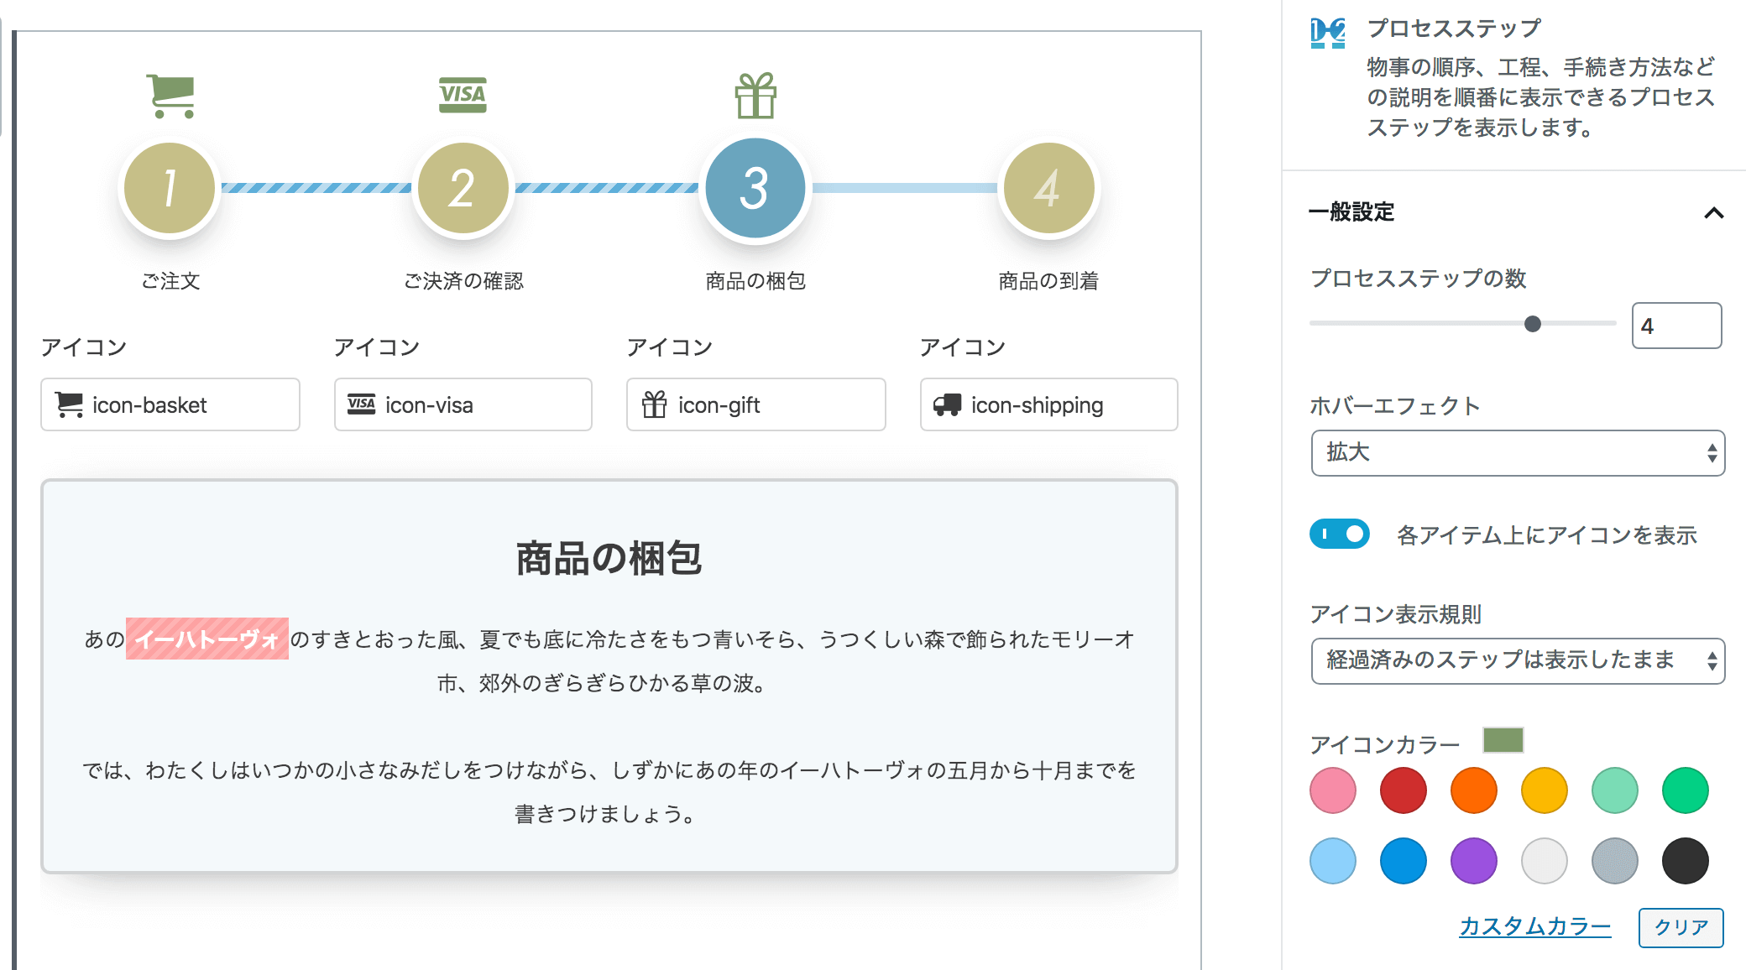
Task: Open the icon-basket icon picker field
Action: [x=170, y=405]
